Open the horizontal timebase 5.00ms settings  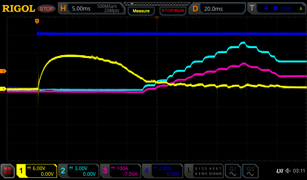coord(91,8)
